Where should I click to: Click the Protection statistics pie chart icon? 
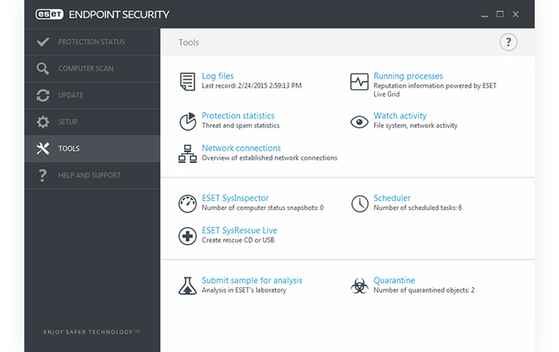[187, 122]
